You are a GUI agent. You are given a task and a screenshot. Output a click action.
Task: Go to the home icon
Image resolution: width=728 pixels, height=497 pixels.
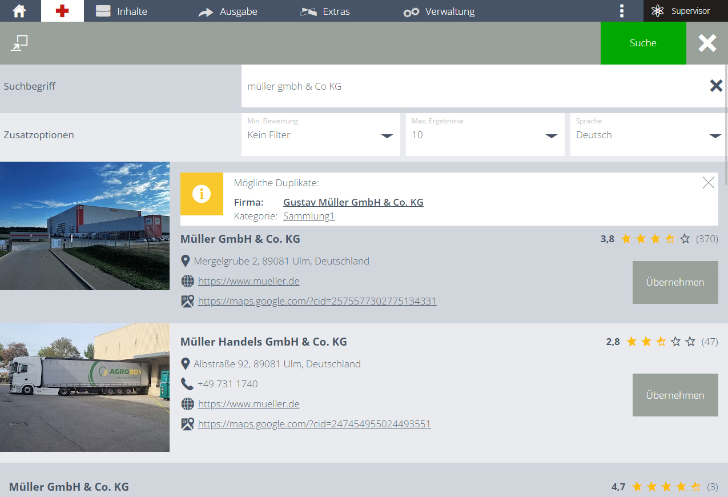pos(19,11)
